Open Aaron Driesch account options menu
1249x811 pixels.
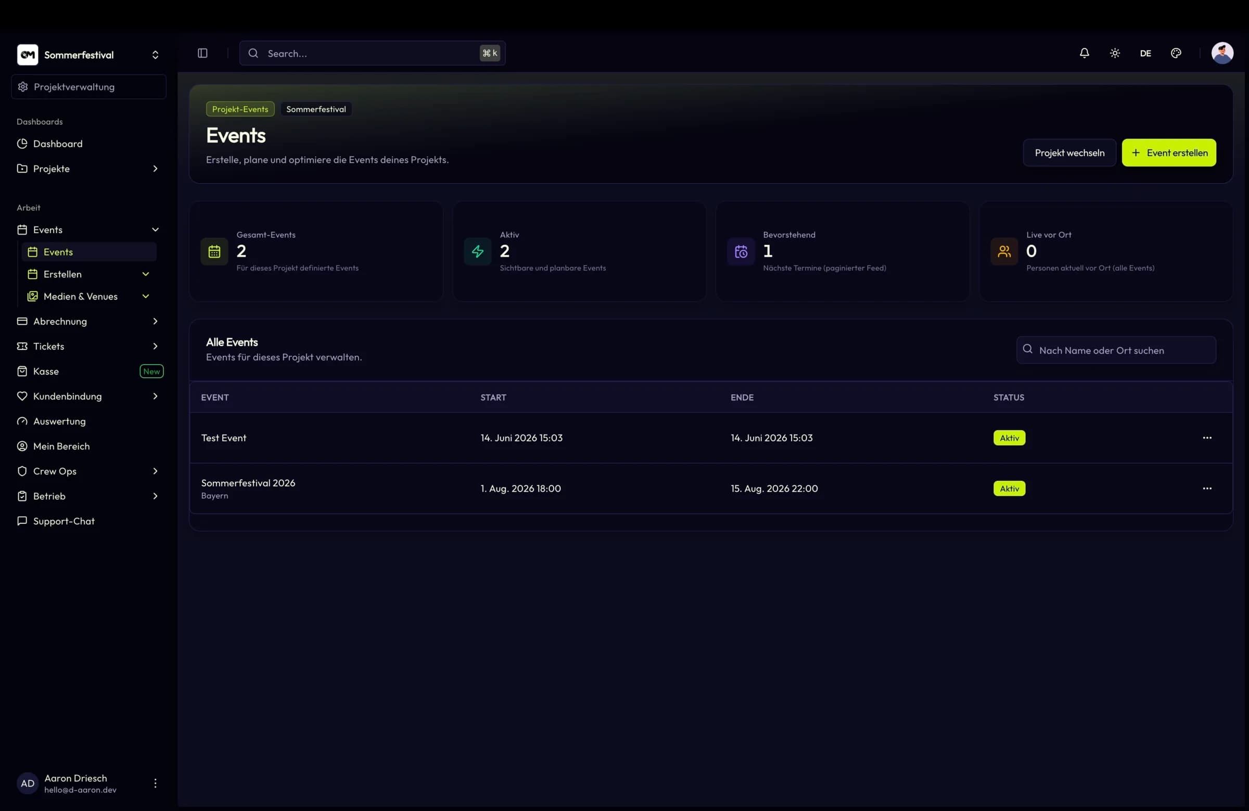[155, 783]
